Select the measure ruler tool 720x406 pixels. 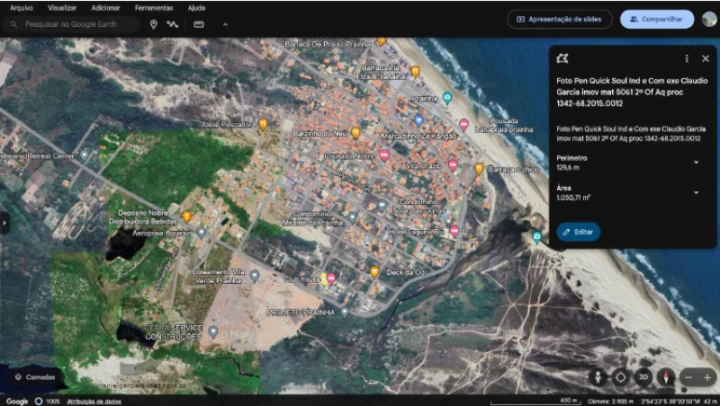tap(199, 24)
